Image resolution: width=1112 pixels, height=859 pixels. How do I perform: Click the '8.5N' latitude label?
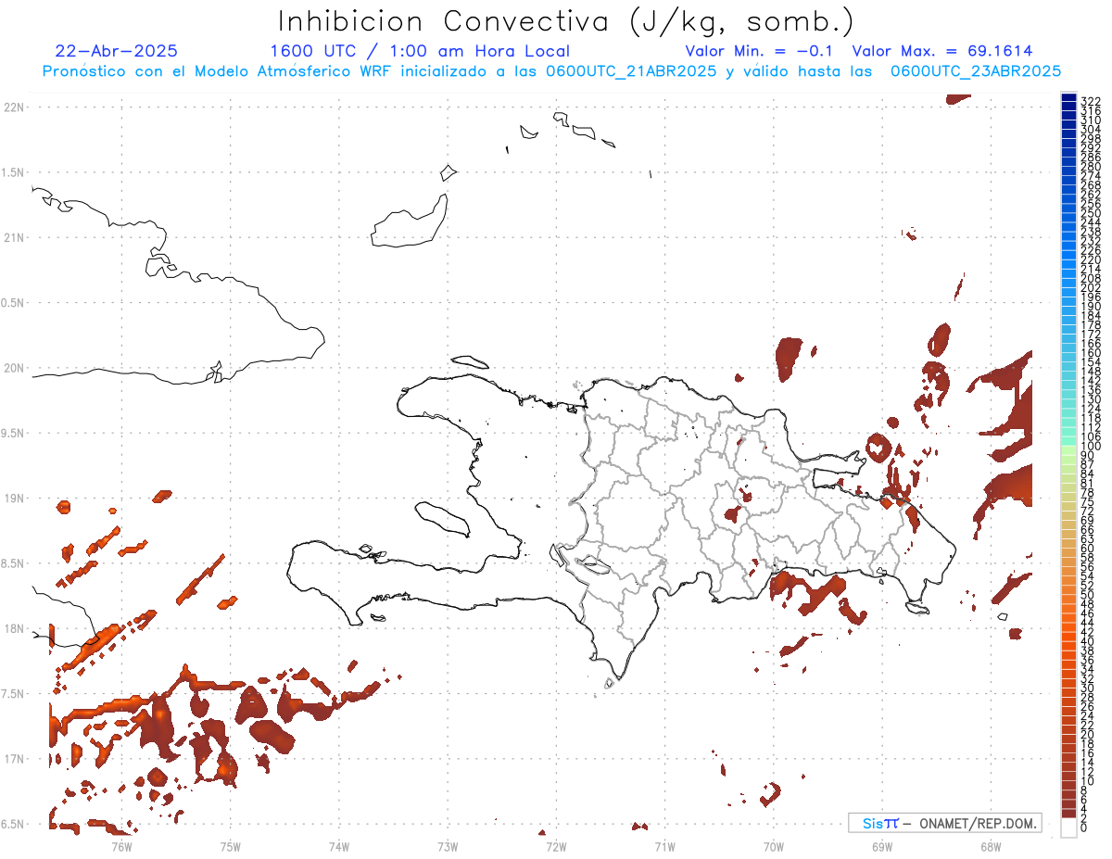(x=14, y=563)
